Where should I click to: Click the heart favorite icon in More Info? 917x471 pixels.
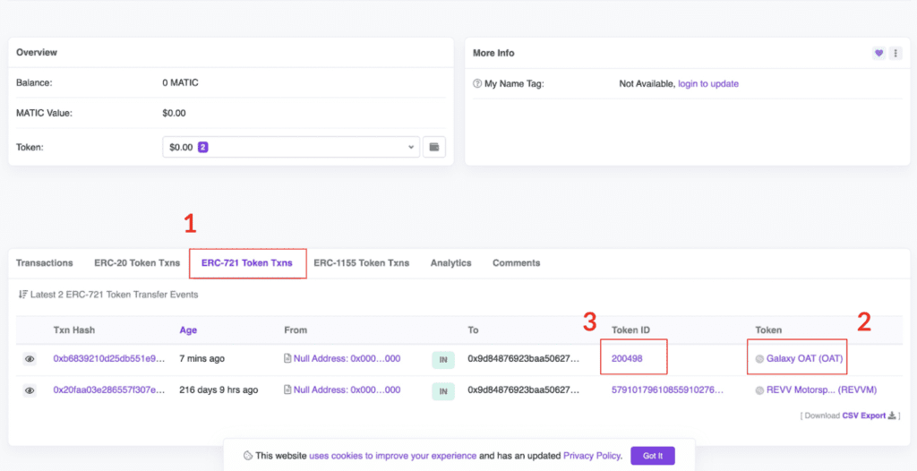(x=878, y=54)
